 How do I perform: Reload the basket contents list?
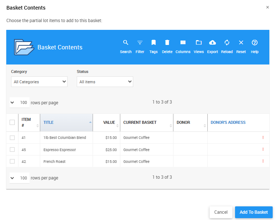(x=227, y=46)
